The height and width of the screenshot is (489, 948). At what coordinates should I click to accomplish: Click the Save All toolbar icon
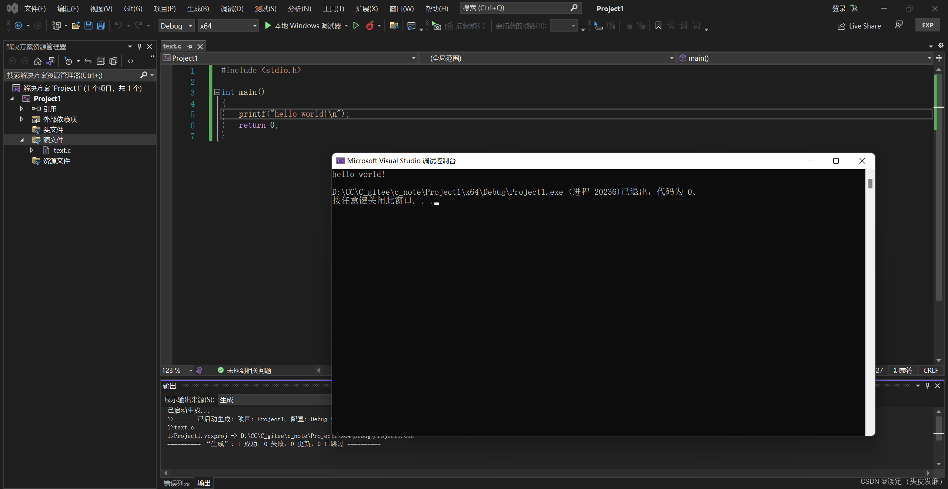101,26
